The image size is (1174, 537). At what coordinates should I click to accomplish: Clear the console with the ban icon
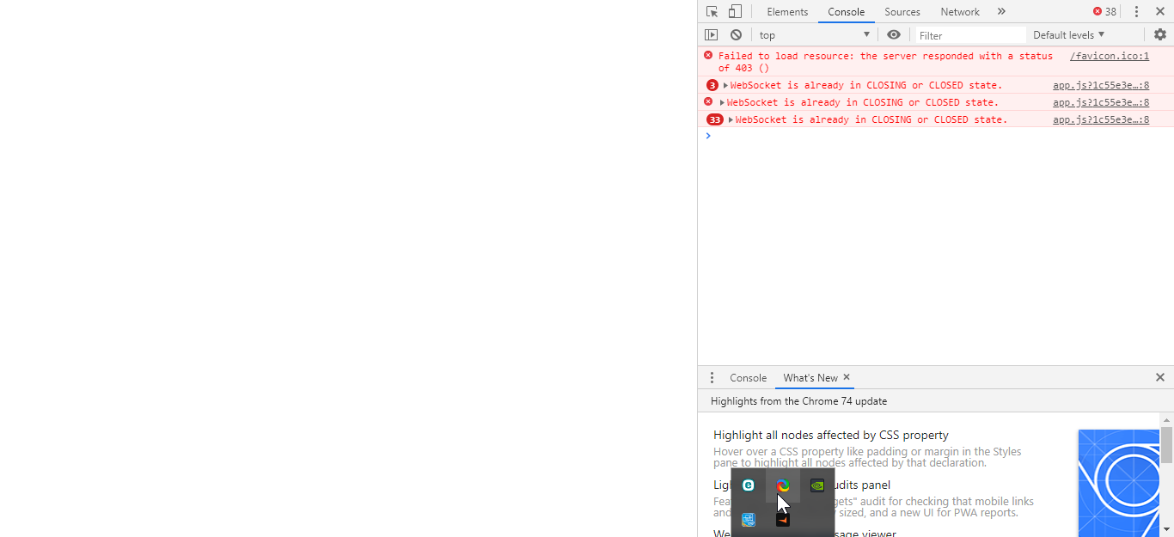click(x=736, y=34)
